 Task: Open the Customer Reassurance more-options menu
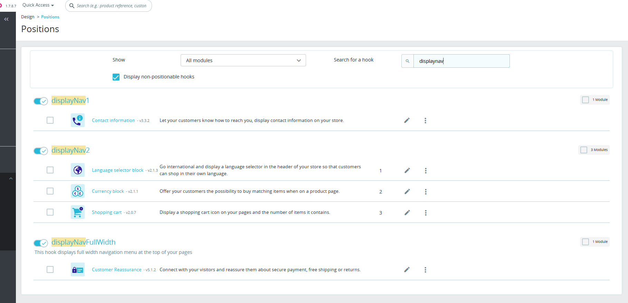(x=425, y=270)
